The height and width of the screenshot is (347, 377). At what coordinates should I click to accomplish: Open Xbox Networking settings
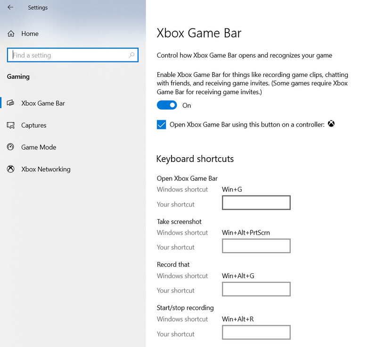[46, 169]
